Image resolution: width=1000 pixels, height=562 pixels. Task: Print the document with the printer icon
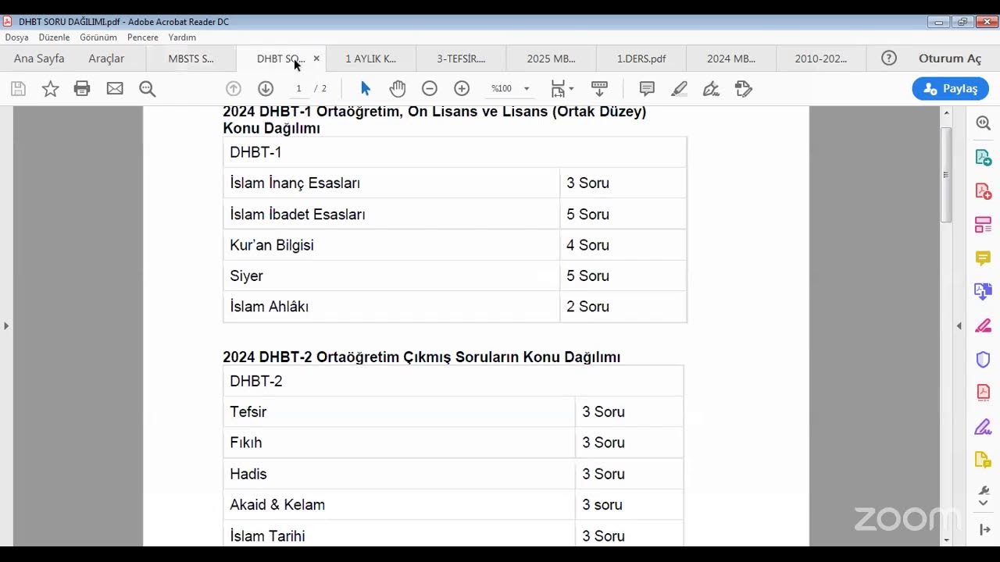82,89
